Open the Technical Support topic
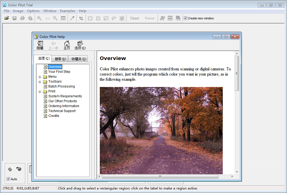 click(x=62, y=111)
